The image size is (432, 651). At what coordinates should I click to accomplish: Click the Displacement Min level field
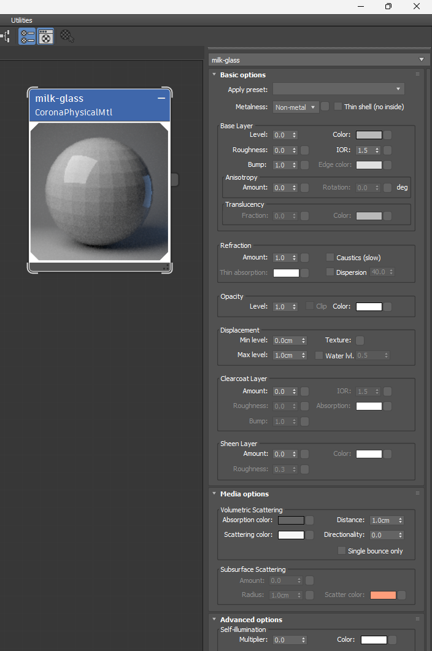click(x=286, y=341)
